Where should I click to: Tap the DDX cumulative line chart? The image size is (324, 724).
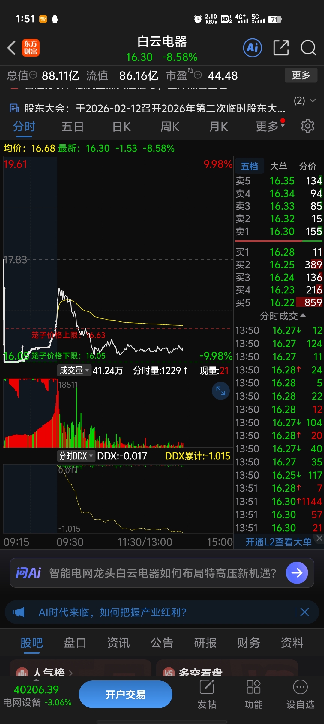pyautogui.click(x=118, y=499)
